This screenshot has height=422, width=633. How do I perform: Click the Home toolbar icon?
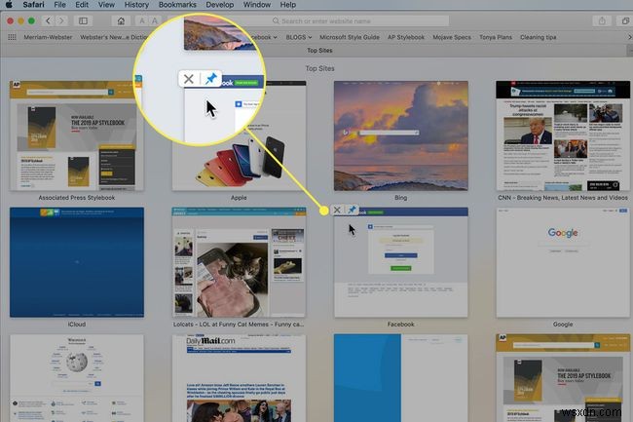click(121, 20)
